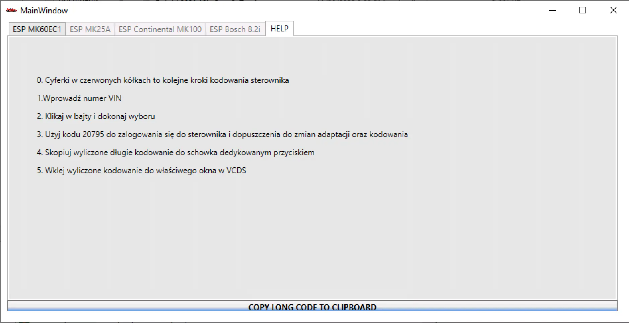Close the MainWindow application
Screen dimensions: 629x323
point(613,10)
